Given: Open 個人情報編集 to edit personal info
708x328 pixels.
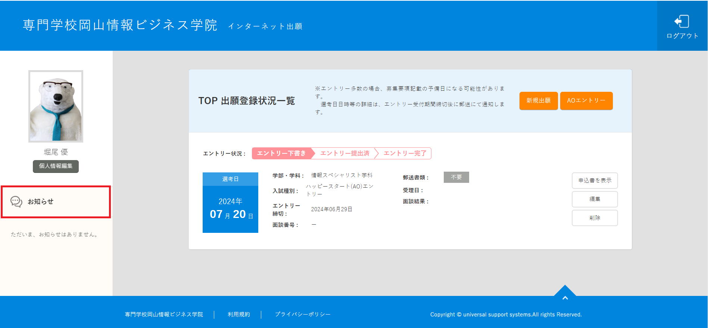Looking at the screenshot, I should tap(56, 166).
